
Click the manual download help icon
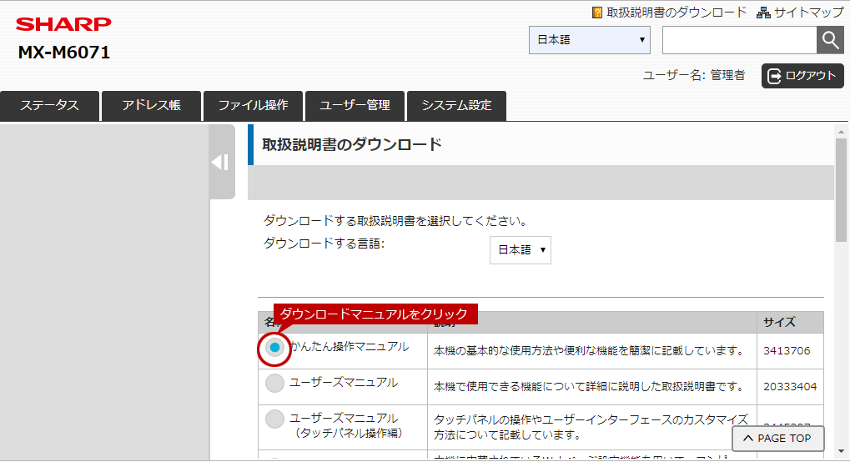597,13
